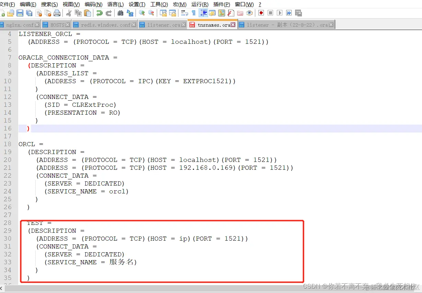
Task: Click the Close document toolbar icon
Action: tap(39, 13)
